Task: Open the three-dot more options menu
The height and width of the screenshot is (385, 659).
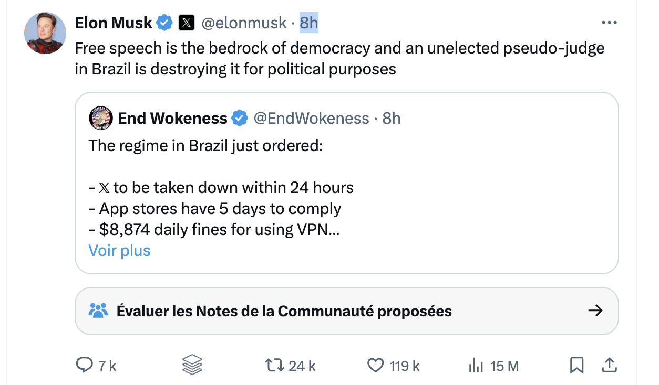Action: (609, 23)
